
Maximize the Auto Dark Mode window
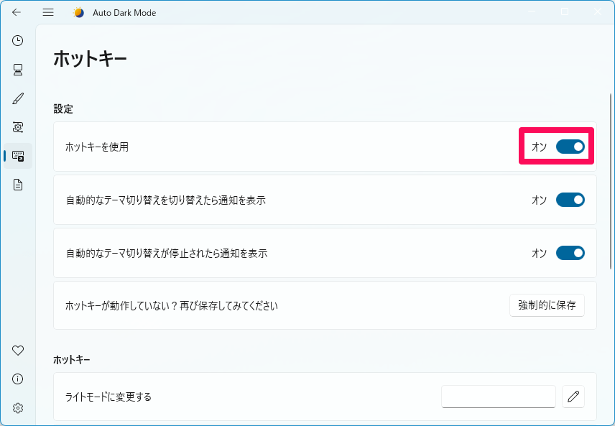565,12
